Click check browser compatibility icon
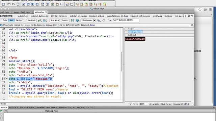The width and height of the screenshot is (216, 121). pos(45,21)
